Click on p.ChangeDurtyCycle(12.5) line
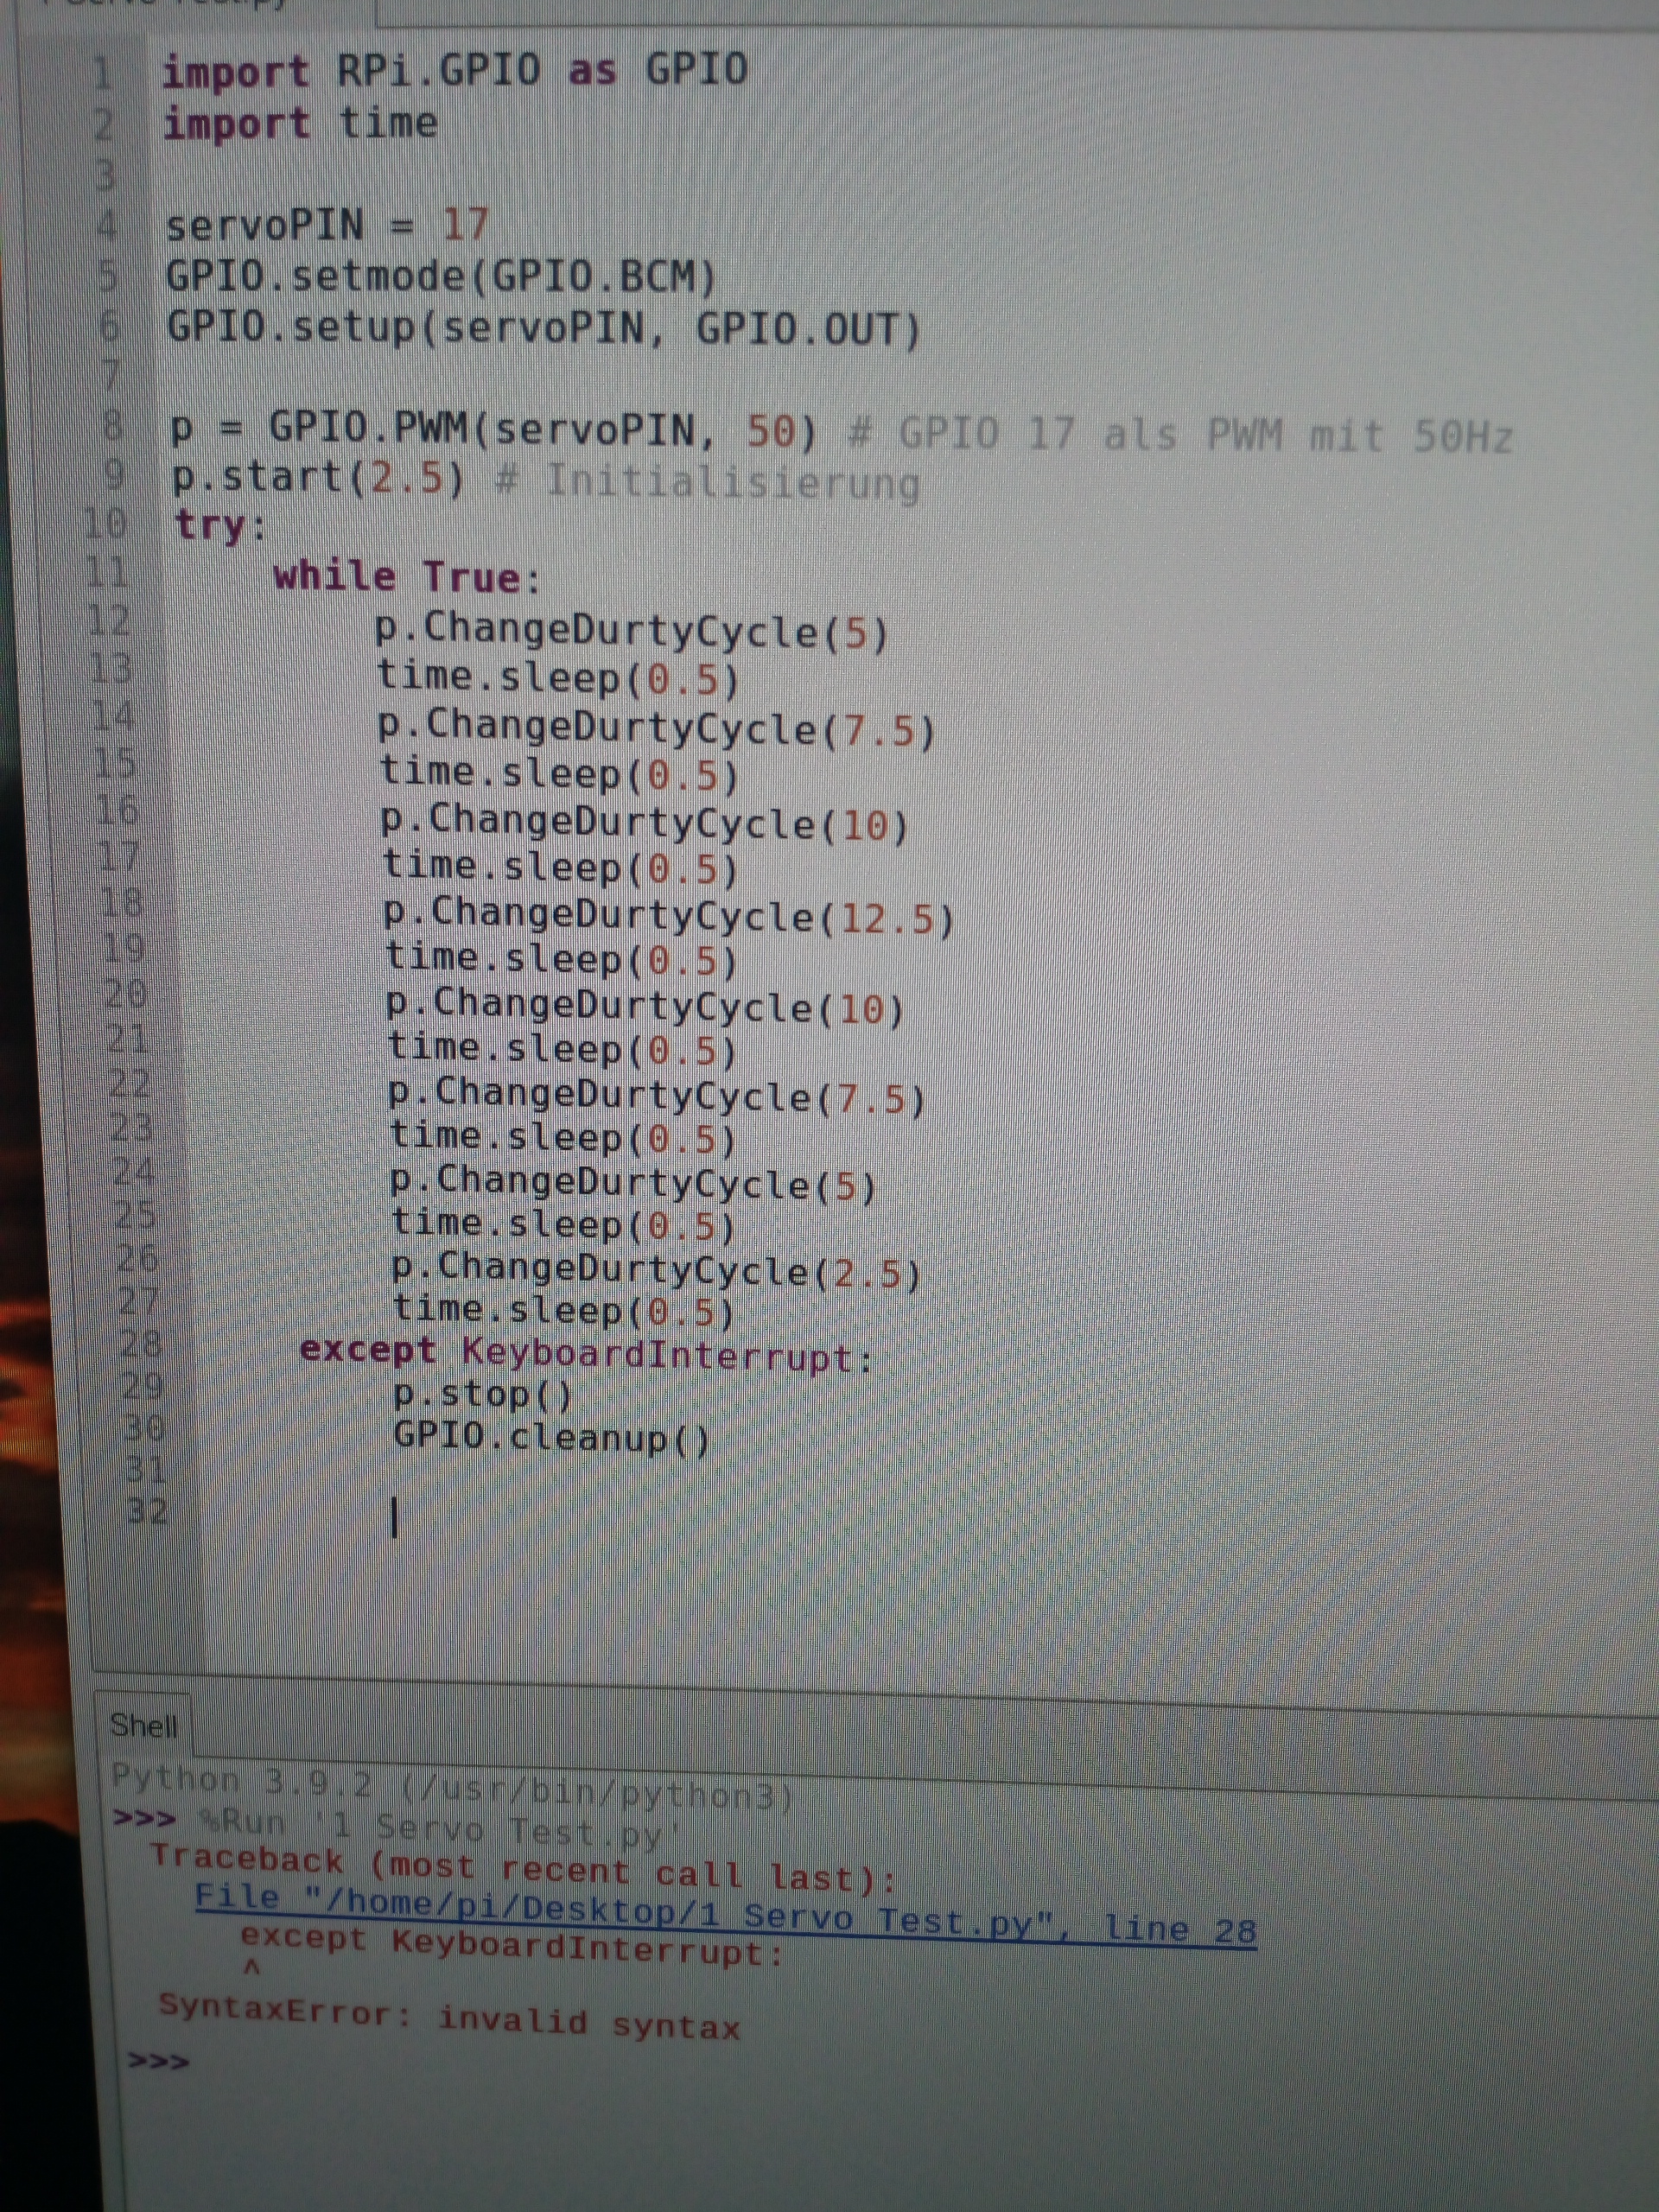The image size is (1659, 2212). click(x=668, y=916)
